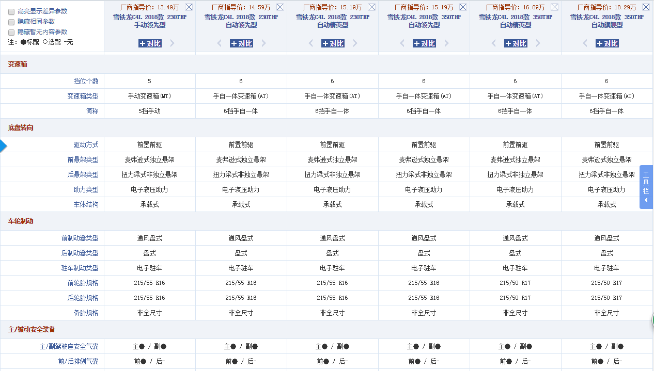Remove the 13.49万 230THP 手动领先型 column

(x=189, y=7)
